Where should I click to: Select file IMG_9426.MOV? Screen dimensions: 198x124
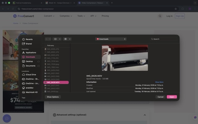tap(56, 82)
